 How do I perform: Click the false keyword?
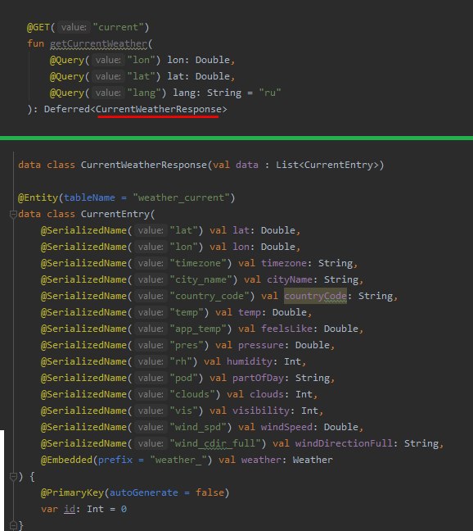tap(209, 492)
